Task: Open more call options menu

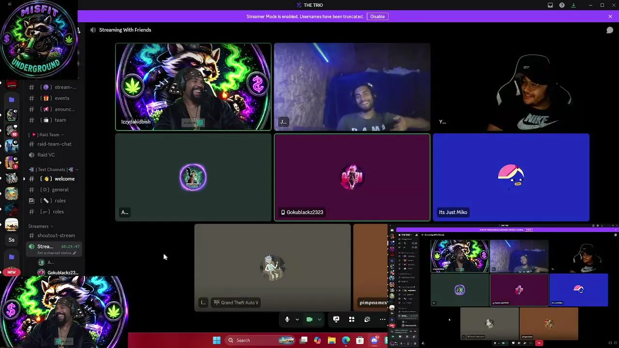Action: coord(383,319)
